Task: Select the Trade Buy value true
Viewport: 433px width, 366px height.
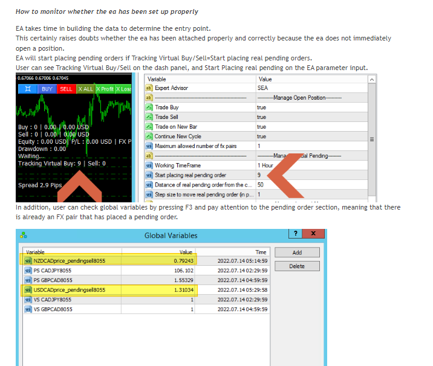Action: pyautogui.click(x=261, y=108)
